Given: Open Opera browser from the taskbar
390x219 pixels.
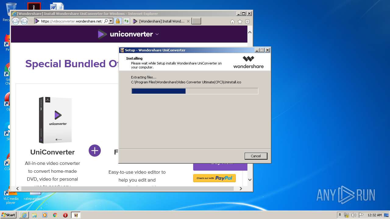Looking at the screenshot, I should 65,215.
